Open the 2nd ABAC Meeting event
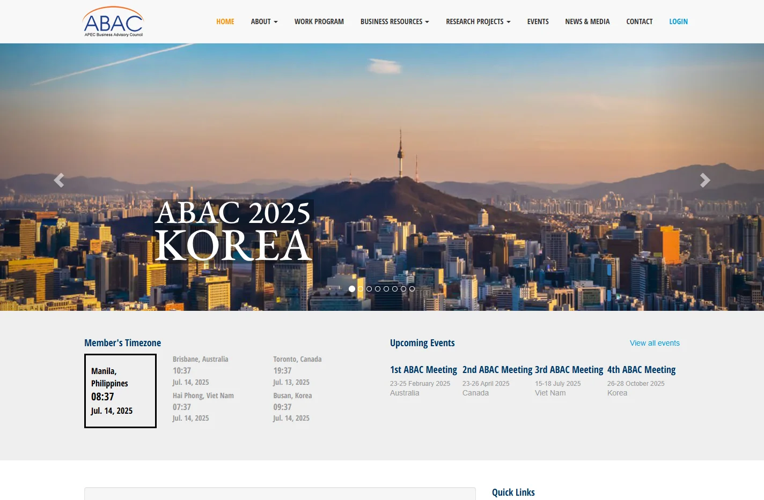 [497, 370]
